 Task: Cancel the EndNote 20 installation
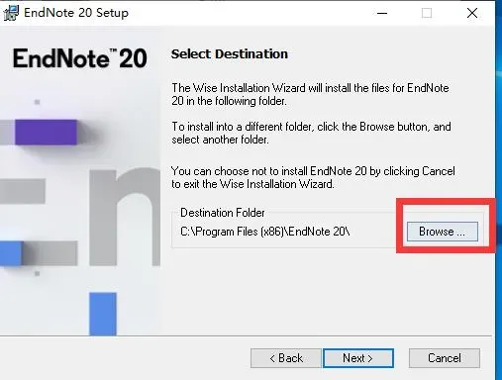[x=445, y=358]
